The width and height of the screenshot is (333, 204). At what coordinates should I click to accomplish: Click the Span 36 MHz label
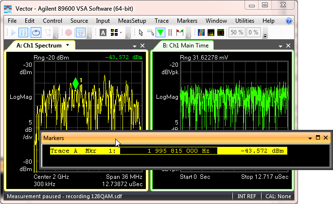(124, 177)
